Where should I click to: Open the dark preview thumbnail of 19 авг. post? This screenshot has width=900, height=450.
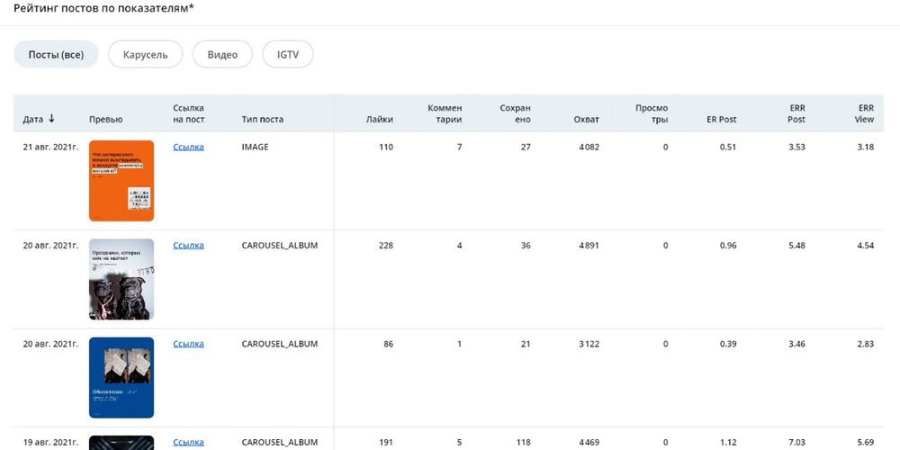coord(121,443)
